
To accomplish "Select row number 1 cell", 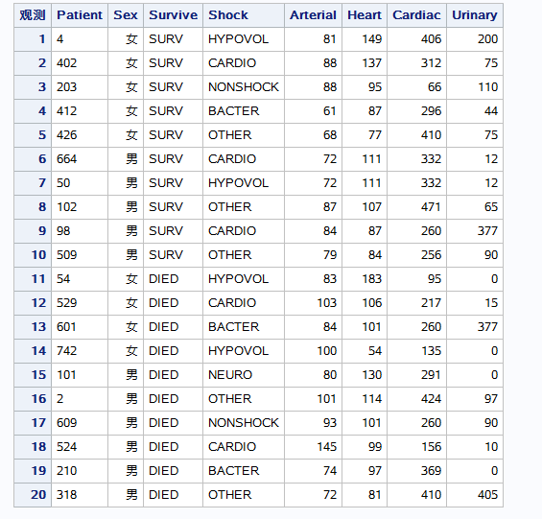I will pos(33,39).
